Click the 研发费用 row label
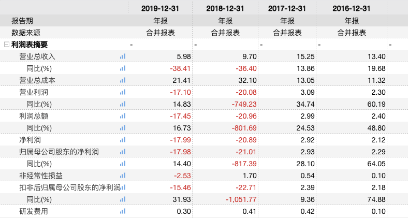The width and height of the screenshot is (408, 218). click(x=34, y=211)
